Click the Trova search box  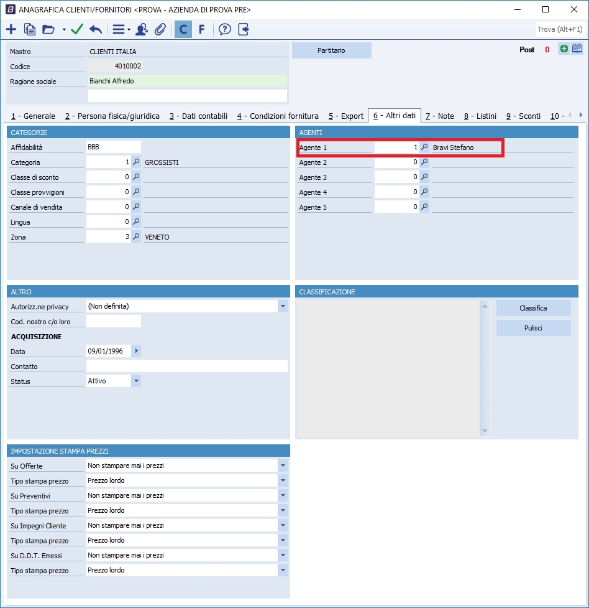(560, 29)
